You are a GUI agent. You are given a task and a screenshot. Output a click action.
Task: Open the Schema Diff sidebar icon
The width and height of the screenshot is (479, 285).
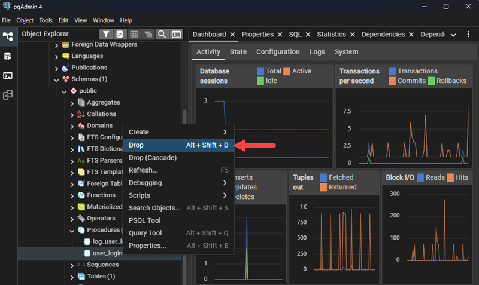(8, 95)
